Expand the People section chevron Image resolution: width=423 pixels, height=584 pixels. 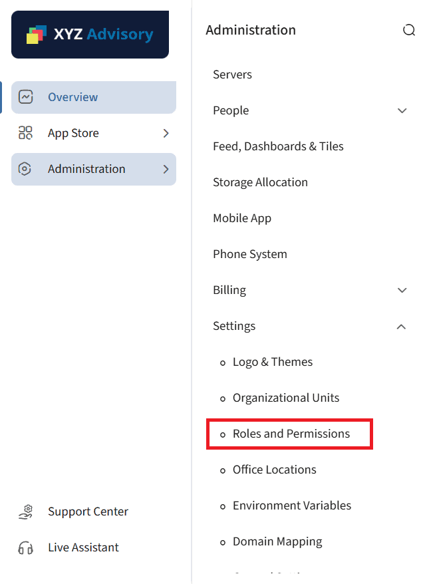coord(402,110)
